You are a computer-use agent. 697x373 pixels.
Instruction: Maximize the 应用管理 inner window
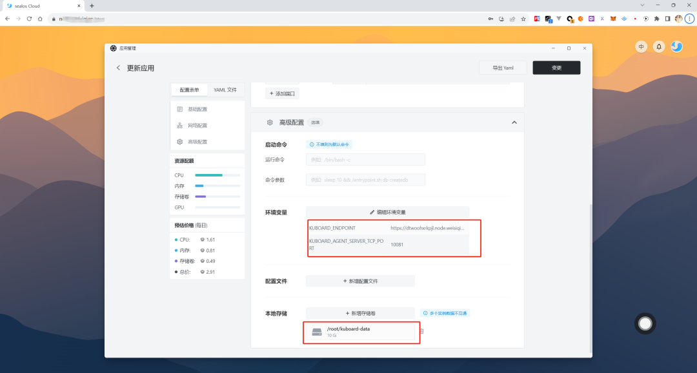click(x=569, y=48)
